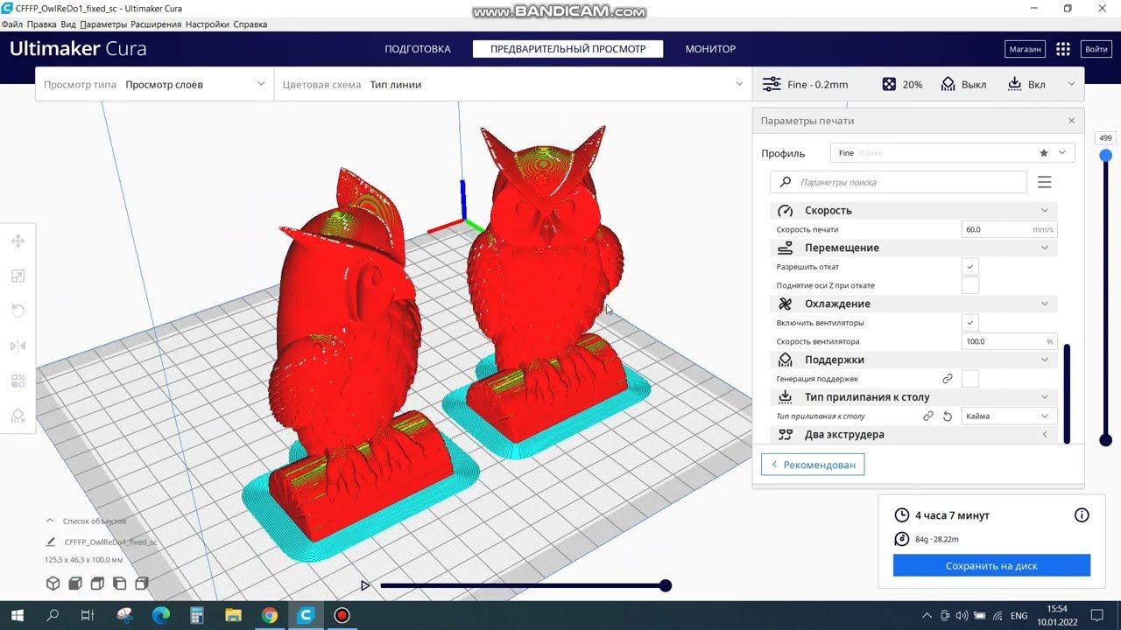This screenshot has width=1121, height=630.
Task: Select the Move tool in left toolbar
Action: pos(18,241)
